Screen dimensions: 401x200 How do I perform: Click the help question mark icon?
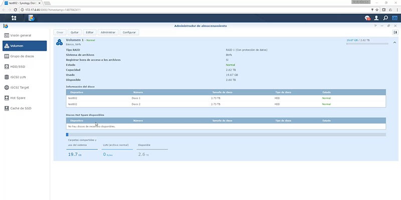coord(375,26)
